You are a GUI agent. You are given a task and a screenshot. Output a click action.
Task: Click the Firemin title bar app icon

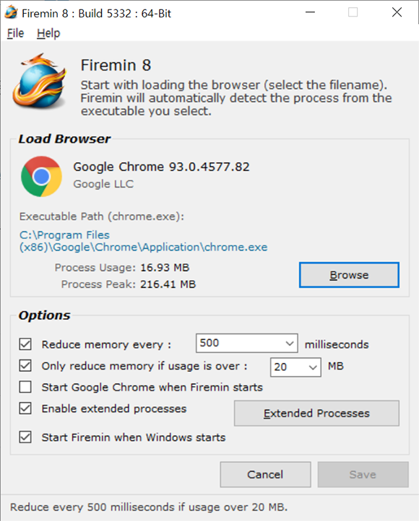tap(11, 12)
